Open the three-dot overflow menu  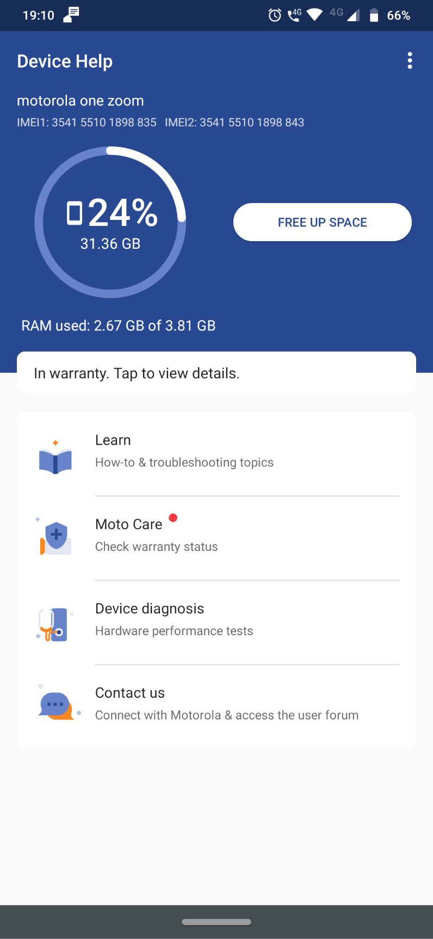tap(410, 60)
